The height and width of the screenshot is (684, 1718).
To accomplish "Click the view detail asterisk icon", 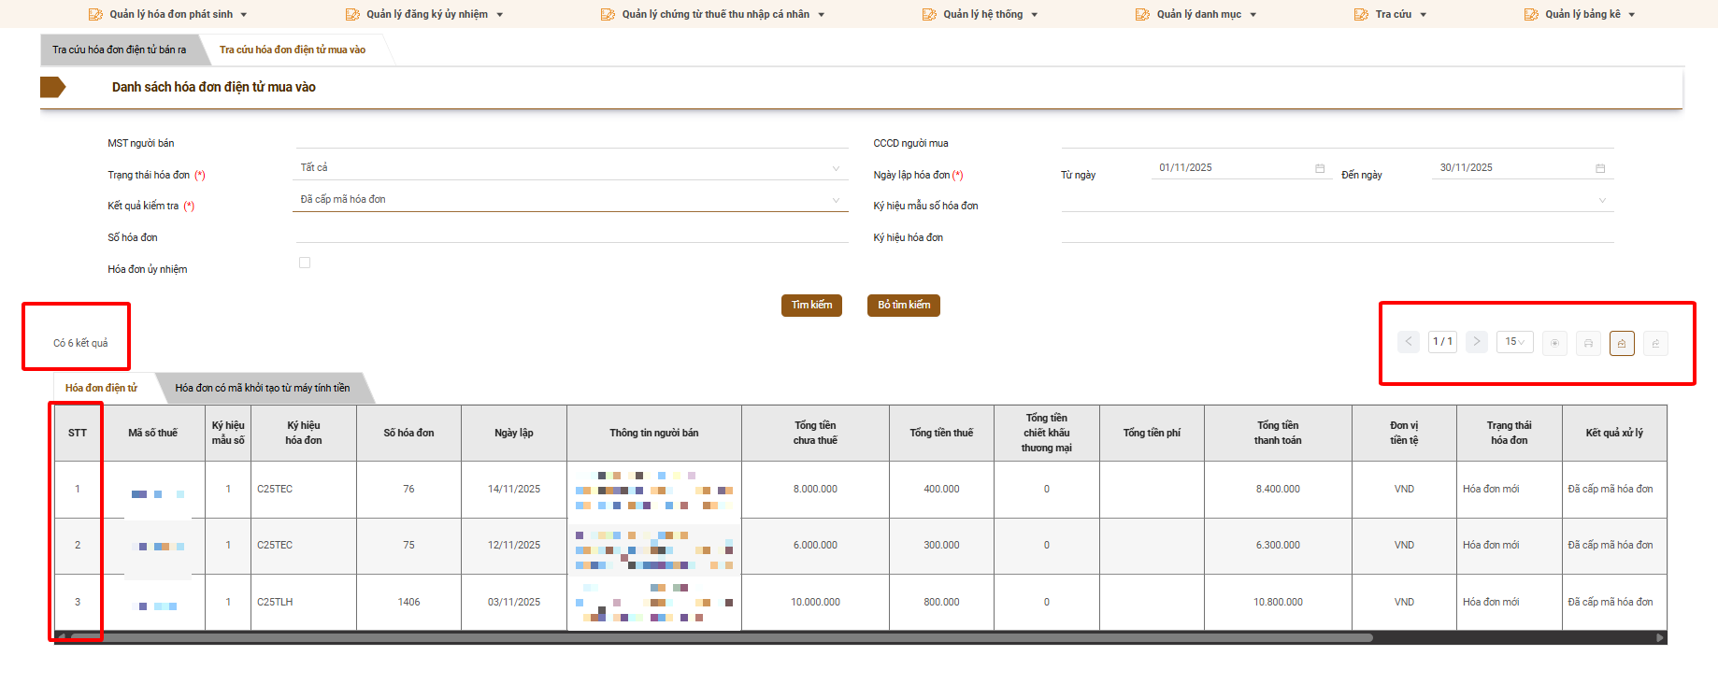I will (1554, 344).
